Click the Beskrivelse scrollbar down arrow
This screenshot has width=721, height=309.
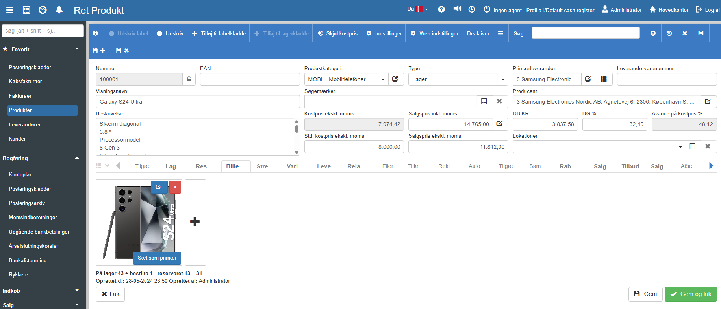coord(297,152)
